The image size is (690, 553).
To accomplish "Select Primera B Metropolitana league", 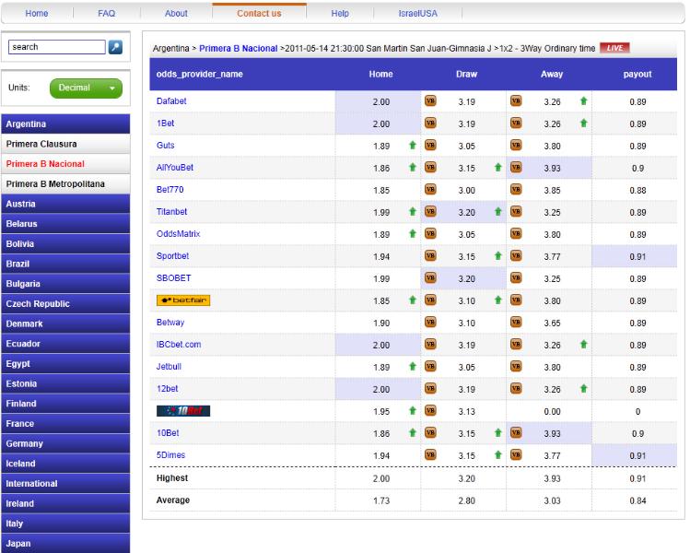I will (65, 184).
